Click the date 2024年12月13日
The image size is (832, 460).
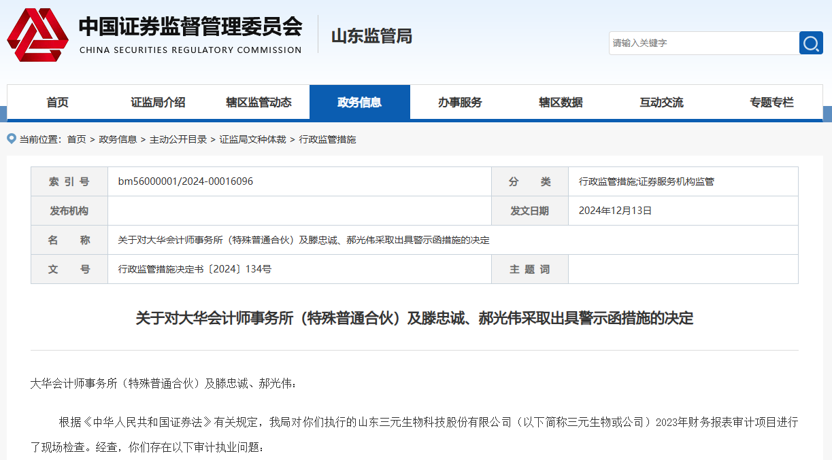tap(615, 211)
